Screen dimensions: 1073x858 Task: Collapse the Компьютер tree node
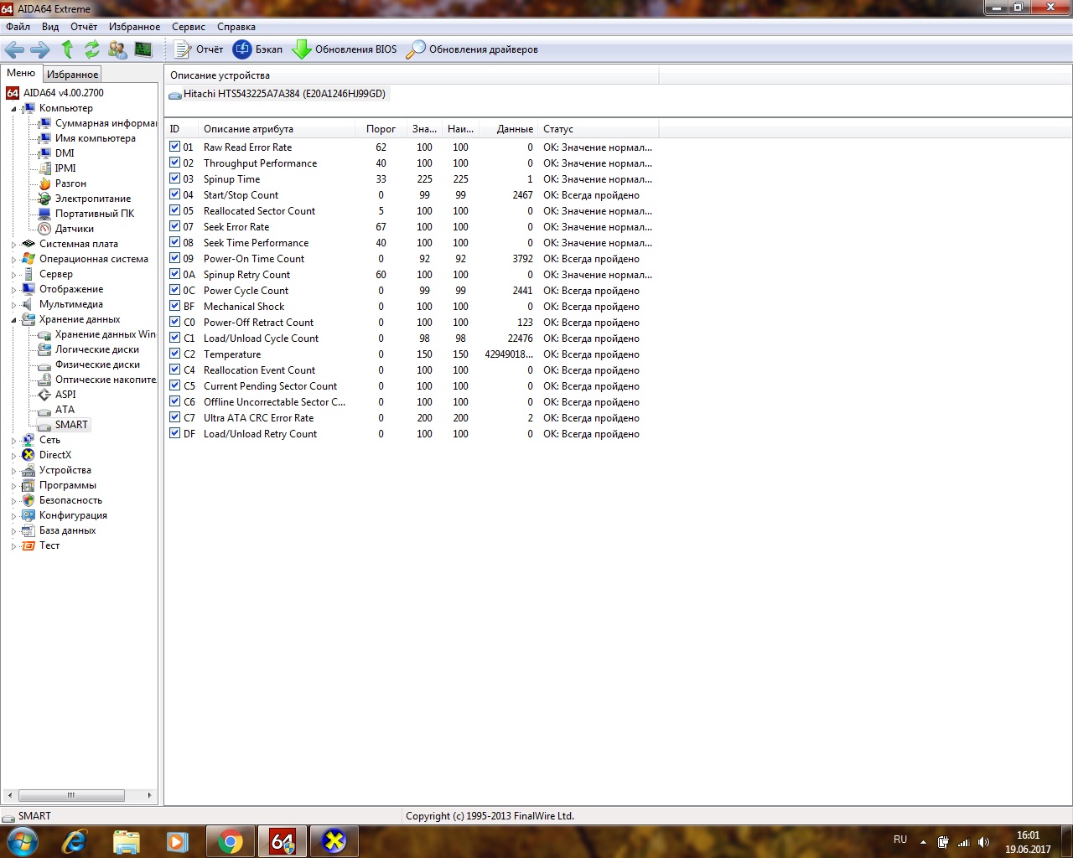tap(13, 109)
